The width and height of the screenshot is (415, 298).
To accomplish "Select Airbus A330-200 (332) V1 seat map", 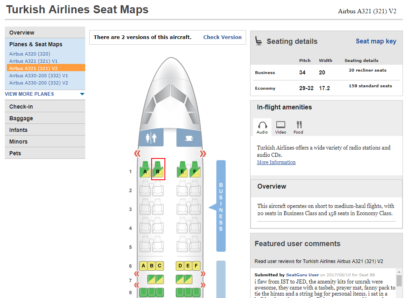I will [x=39, y=76].
